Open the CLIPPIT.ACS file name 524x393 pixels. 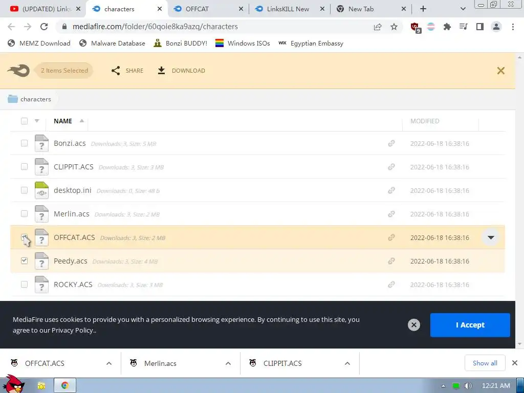point(74,167)
